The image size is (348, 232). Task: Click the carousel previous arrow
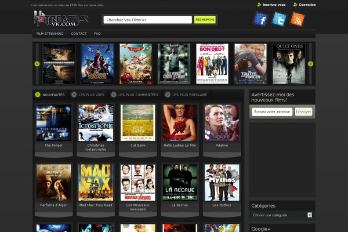tap(37, 64)
